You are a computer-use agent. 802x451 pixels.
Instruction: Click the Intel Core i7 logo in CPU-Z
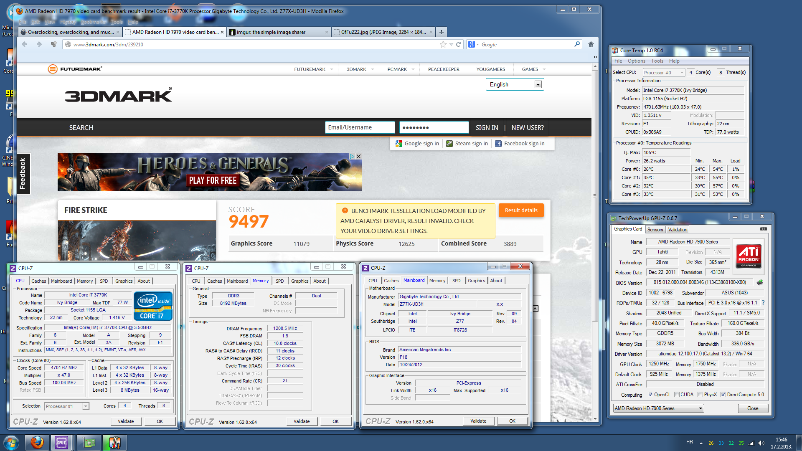[153, 306]
